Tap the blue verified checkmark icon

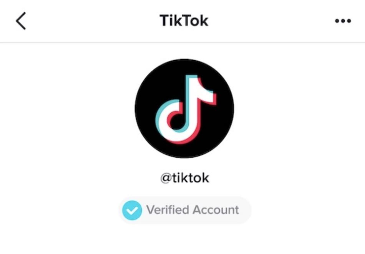132,211
